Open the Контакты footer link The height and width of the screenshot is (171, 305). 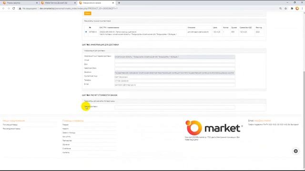[x=66, y=152]
